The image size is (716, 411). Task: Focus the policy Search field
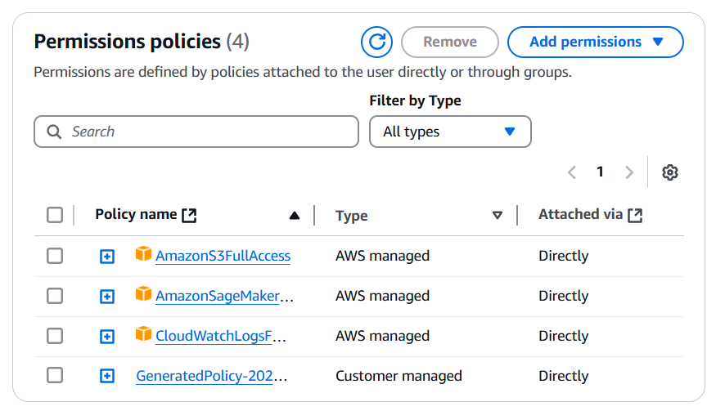(x=196, y=132)
